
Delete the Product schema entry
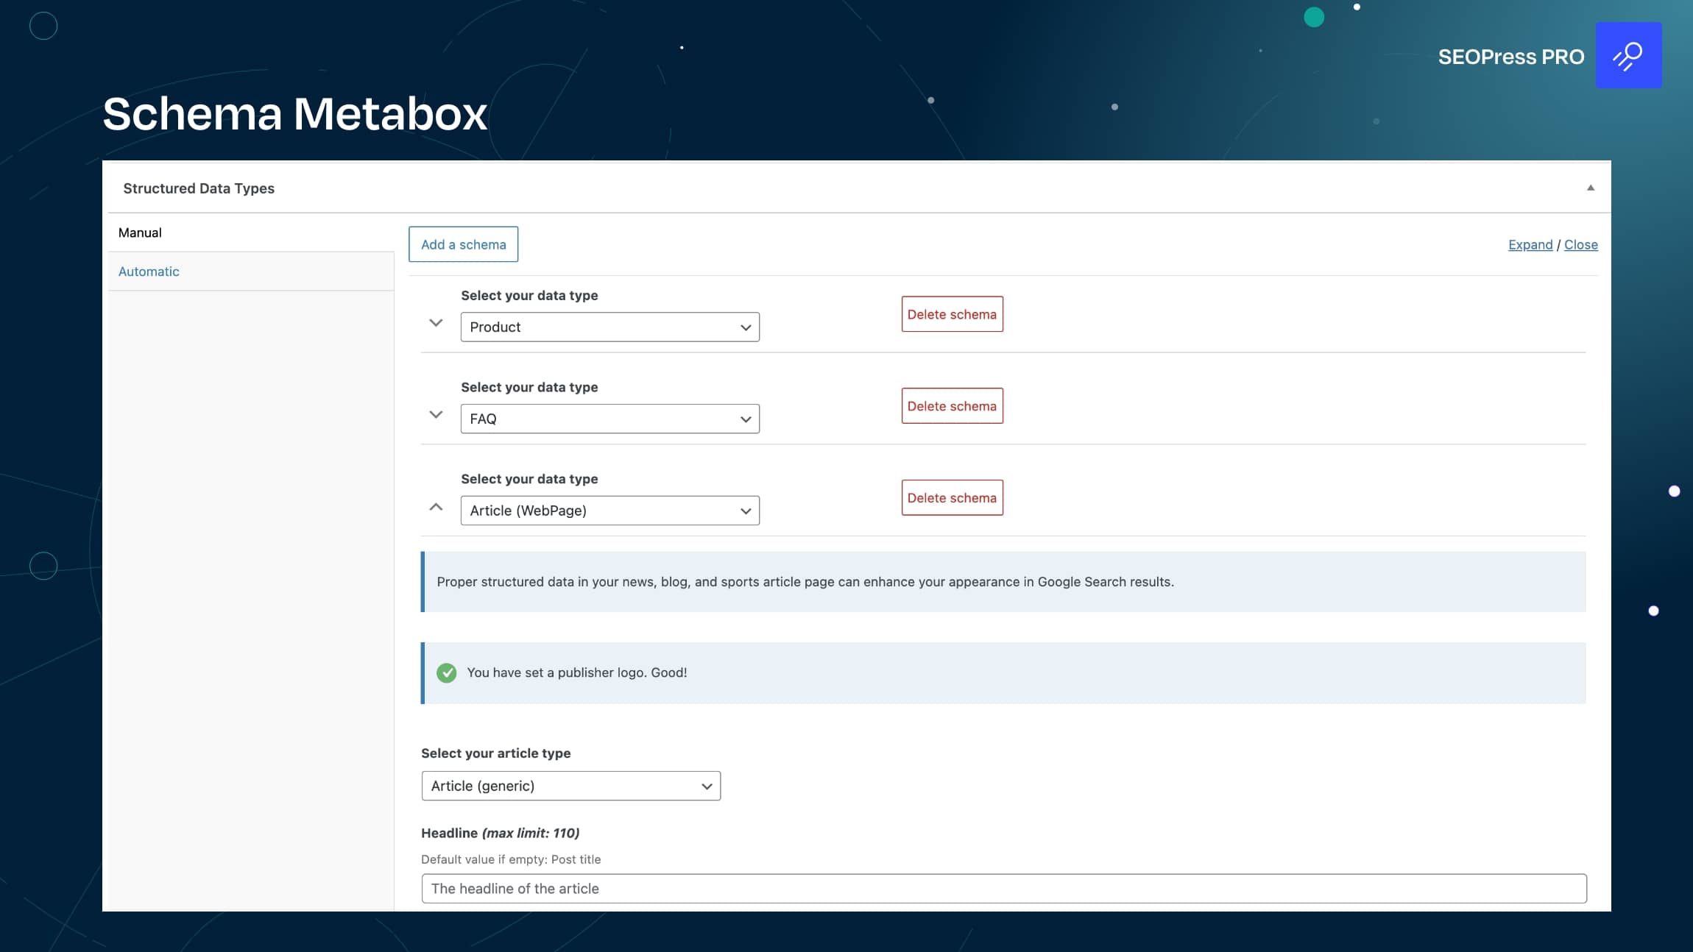click(x=952, y=314)
